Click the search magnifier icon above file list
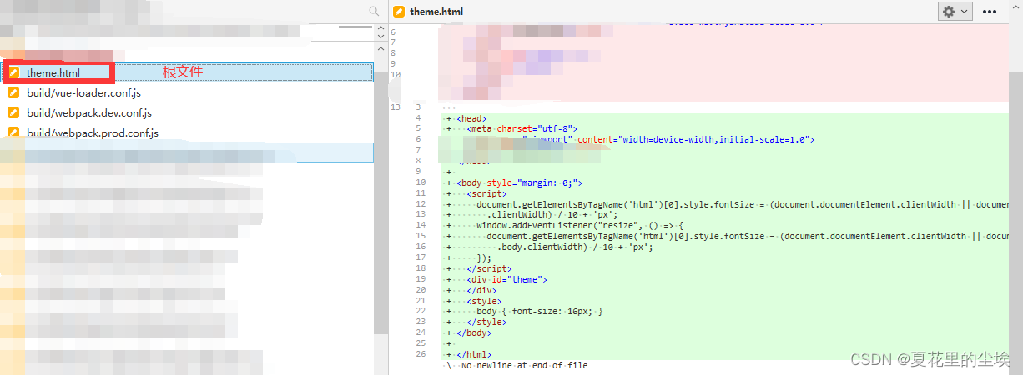 click(x=374, y=11)
